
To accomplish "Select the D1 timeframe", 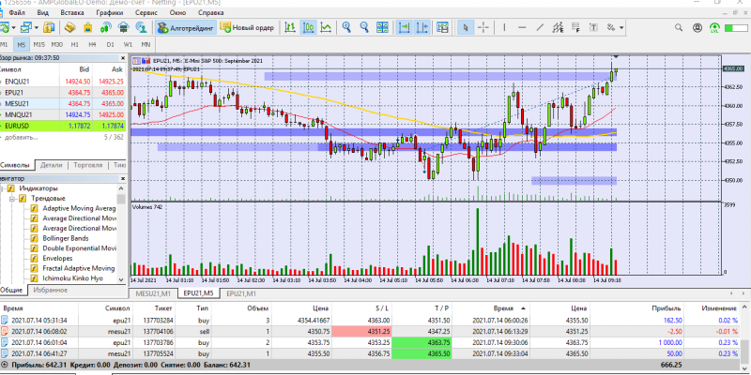I will click(x=110, y=44).
